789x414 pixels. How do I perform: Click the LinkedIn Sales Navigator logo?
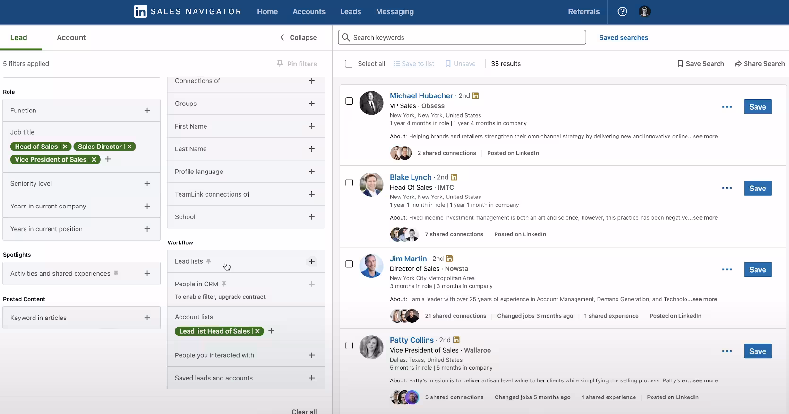click(188, 11)
